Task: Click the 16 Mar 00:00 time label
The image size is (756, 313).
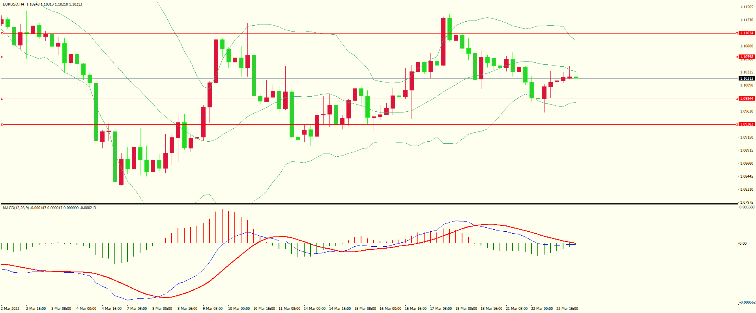Action: tap(390, 309)
